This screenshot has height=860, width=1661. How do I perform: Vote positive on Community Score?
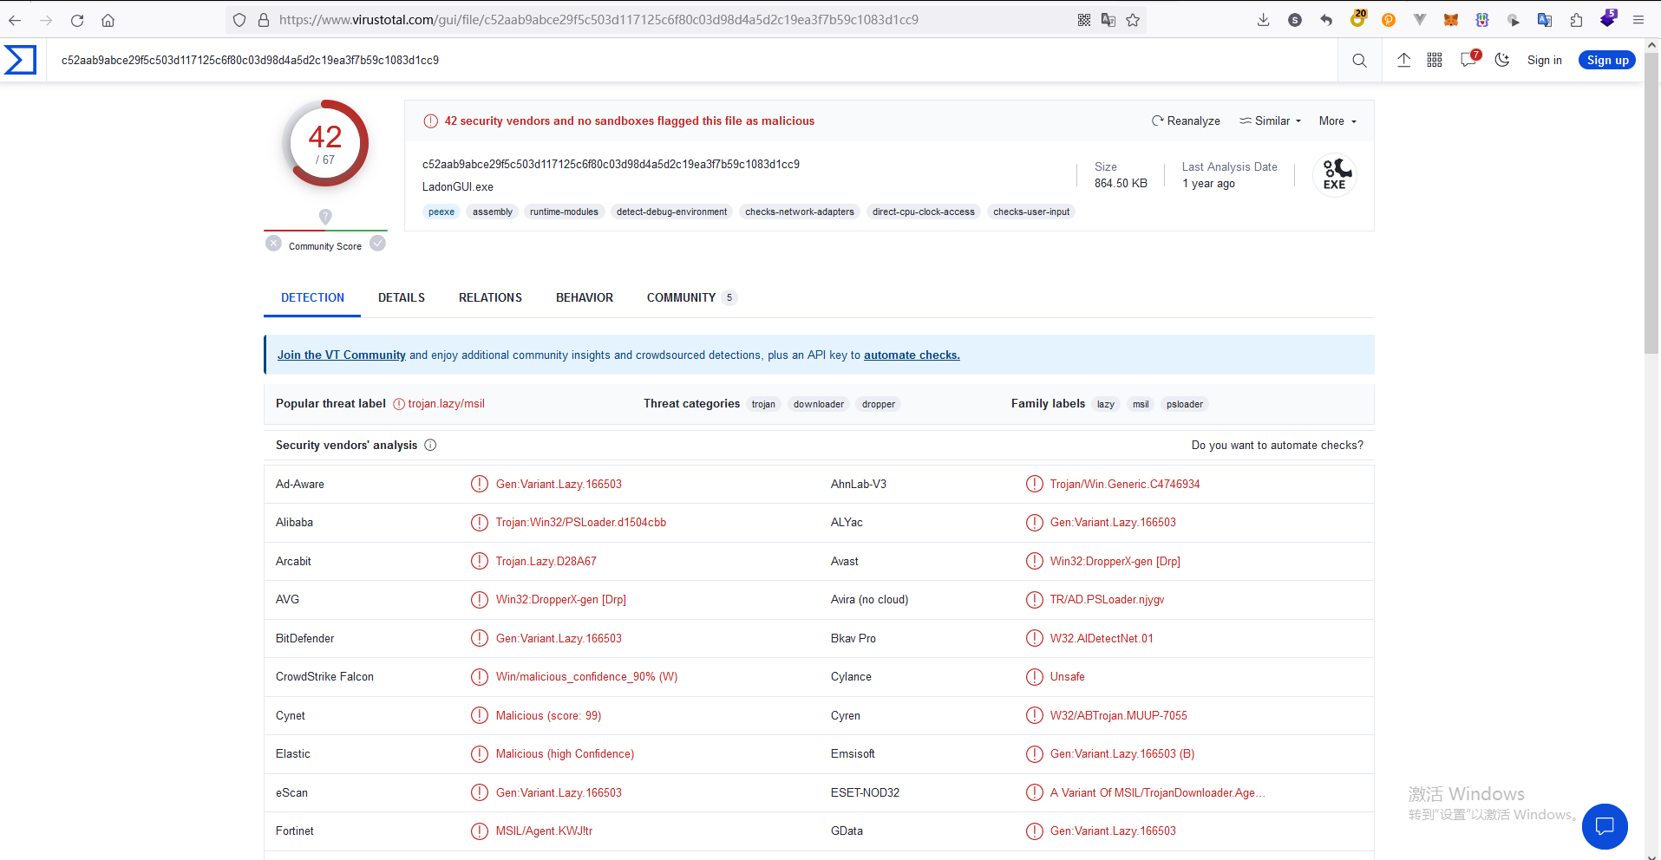(377, 244)
